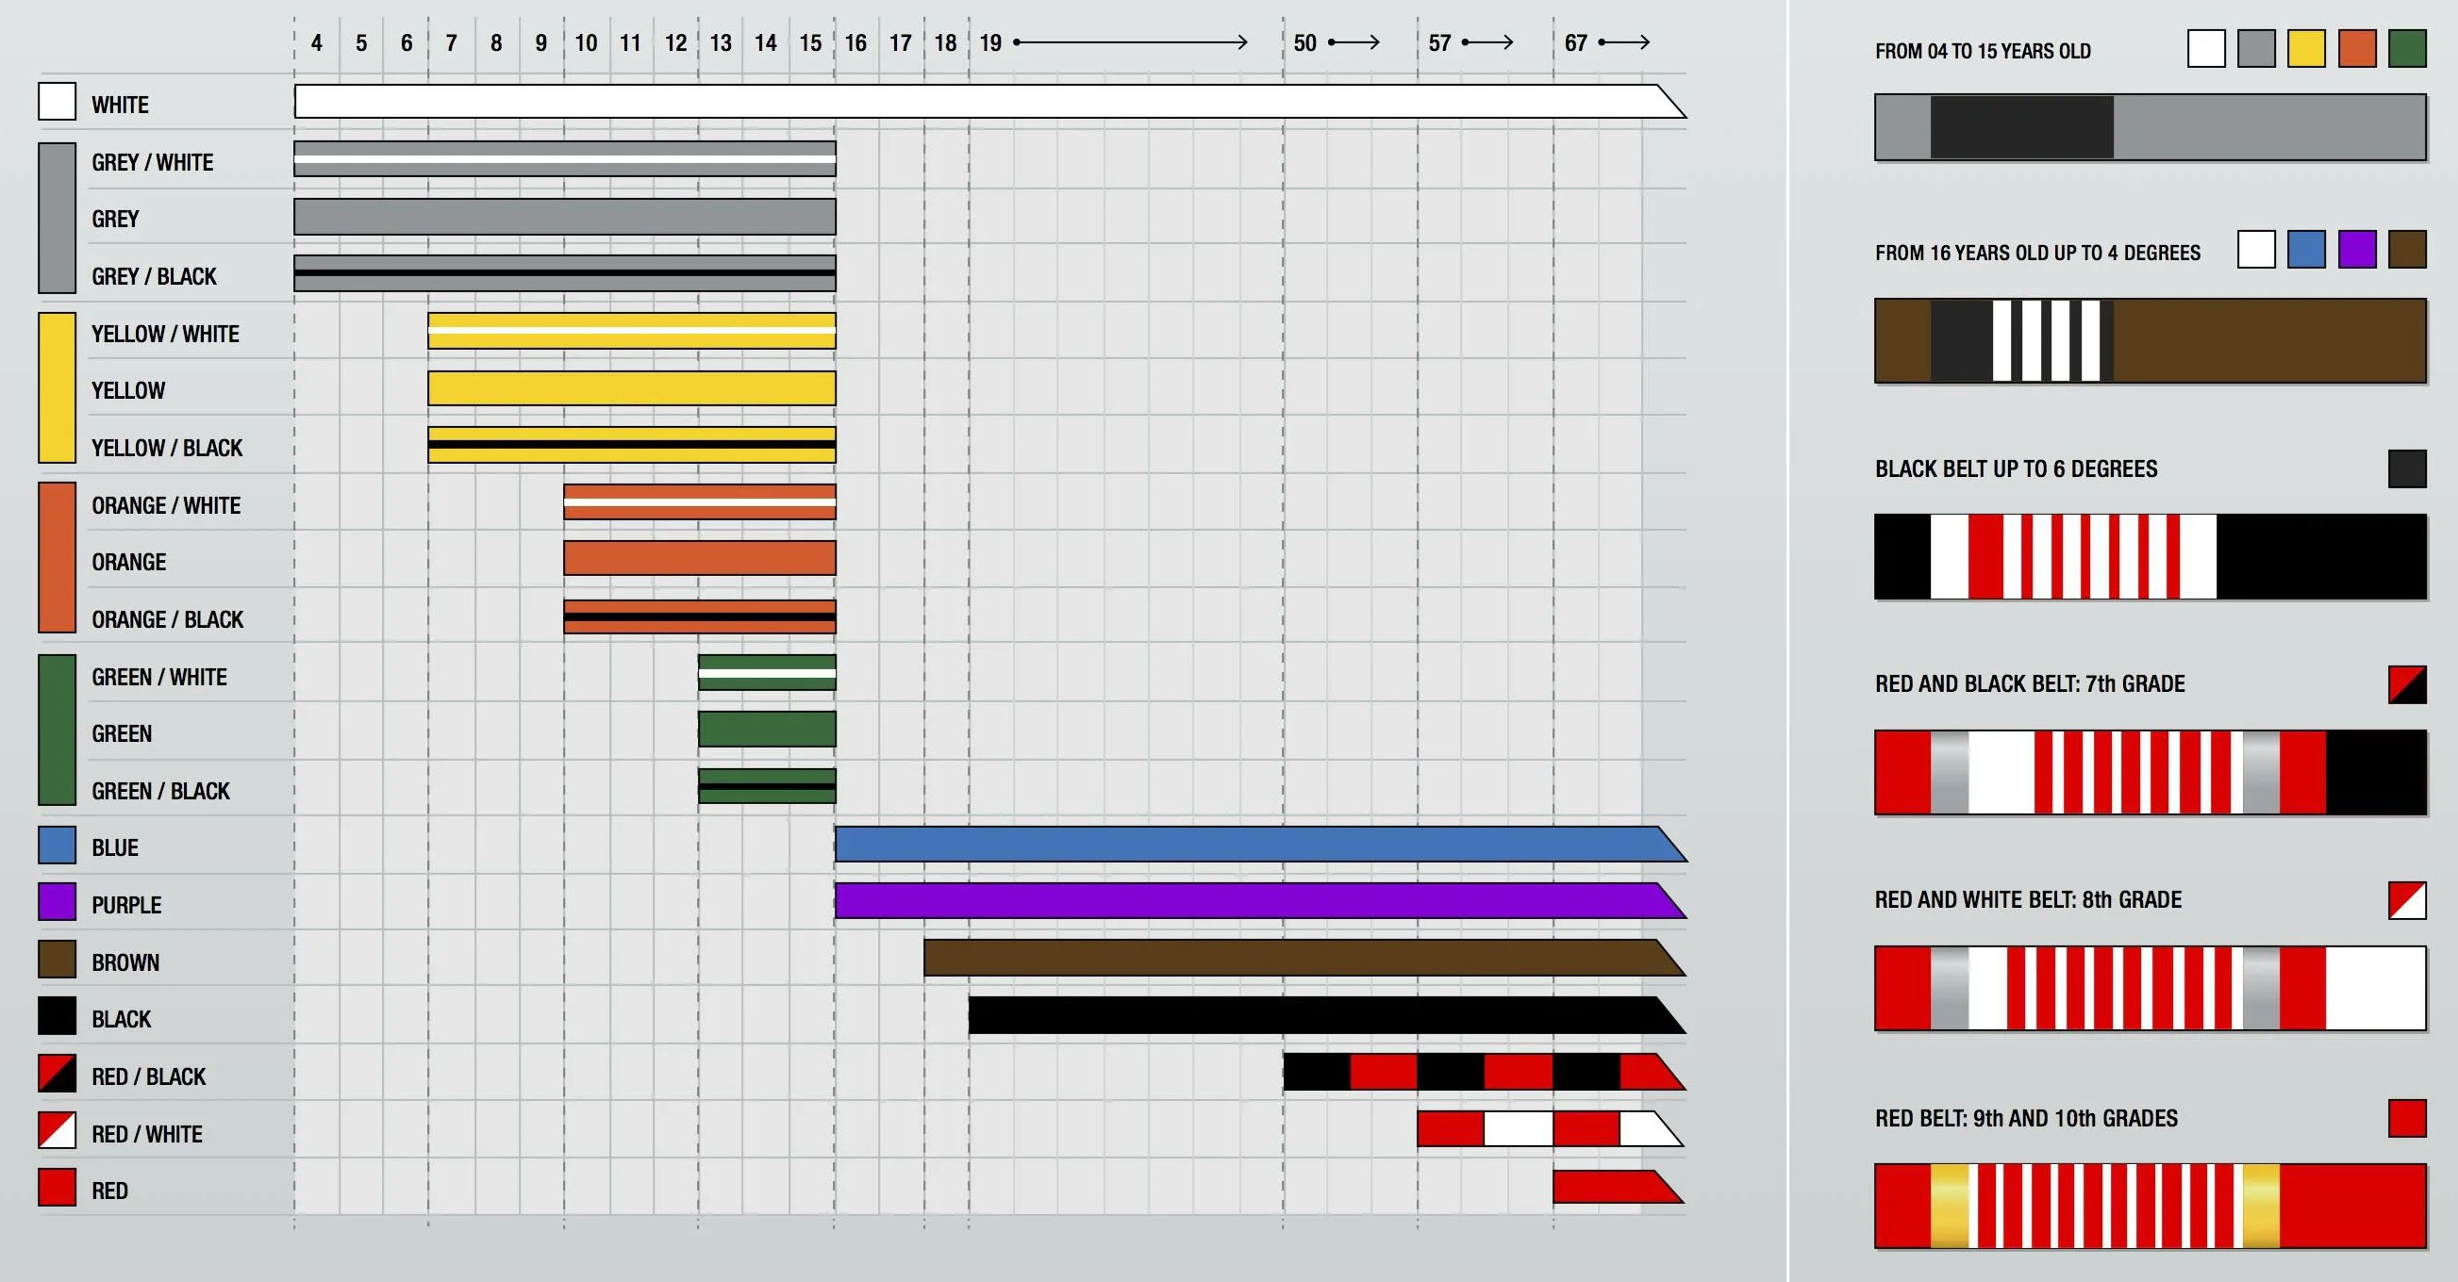Click the arrow after age 67 header

[1624, 42]
